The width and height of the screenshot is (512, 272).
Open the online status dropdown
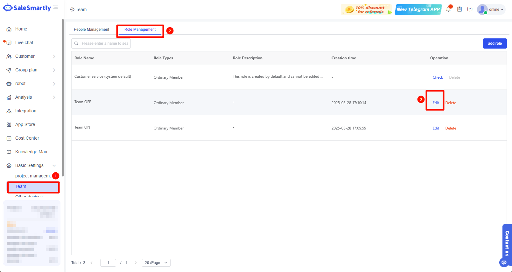click(x=496, y=10)
